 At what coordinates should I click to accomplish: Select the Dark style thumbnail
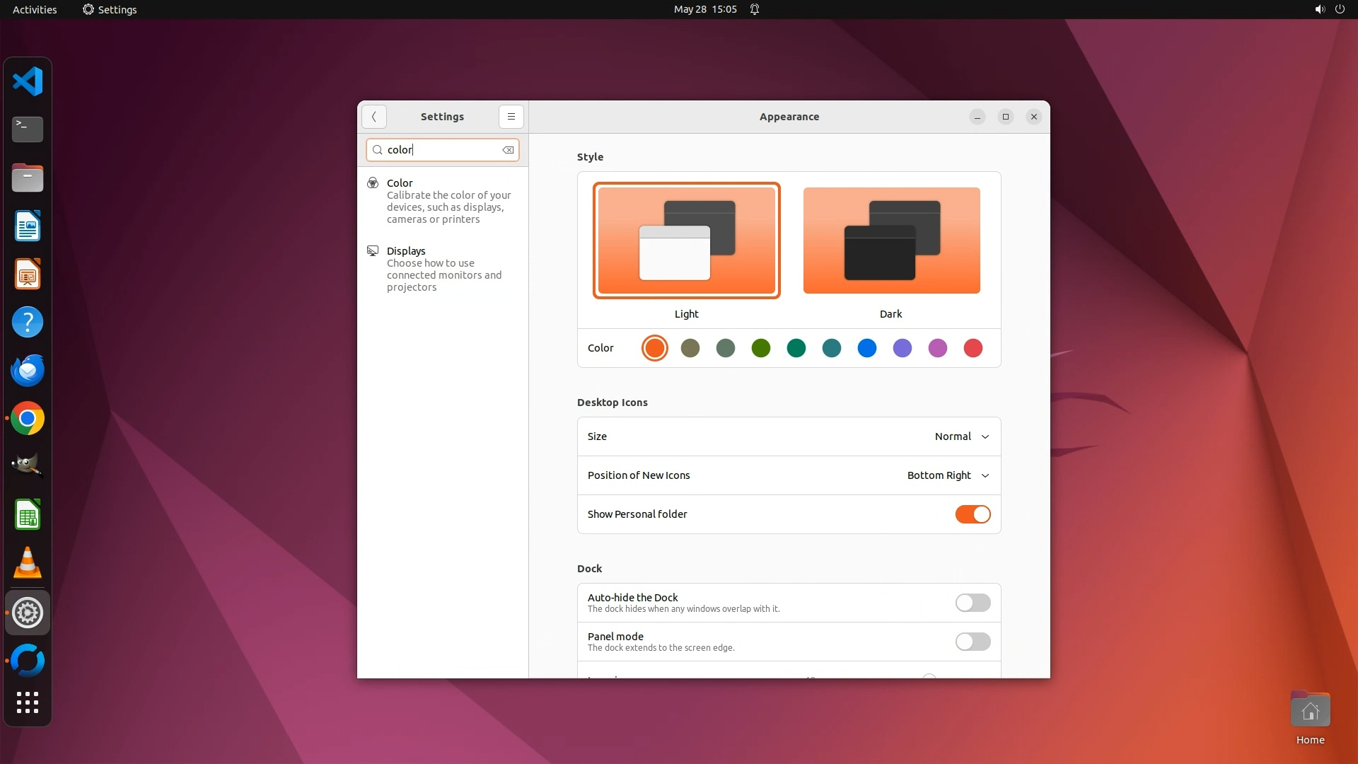(x=891, y=241)
